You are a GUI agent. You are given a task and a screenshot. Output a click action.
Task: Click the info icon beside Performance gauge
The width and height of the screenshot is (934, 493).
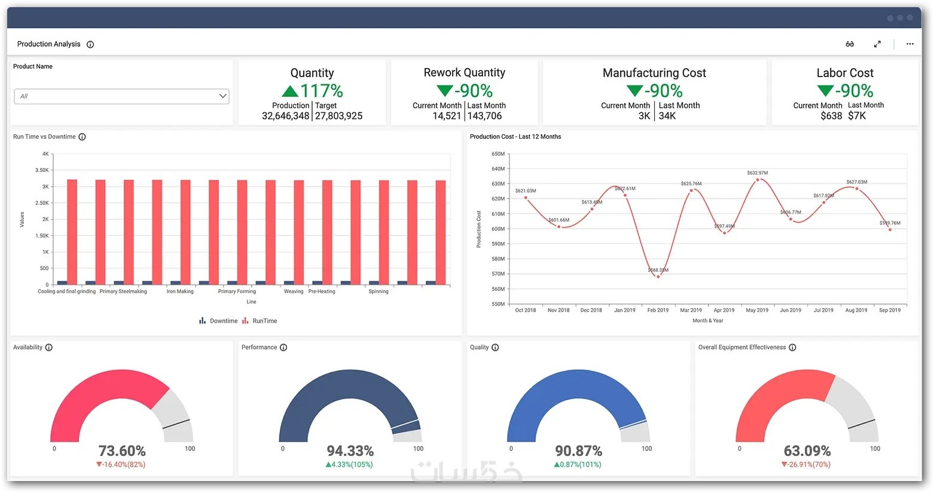(x=283, y=347)
